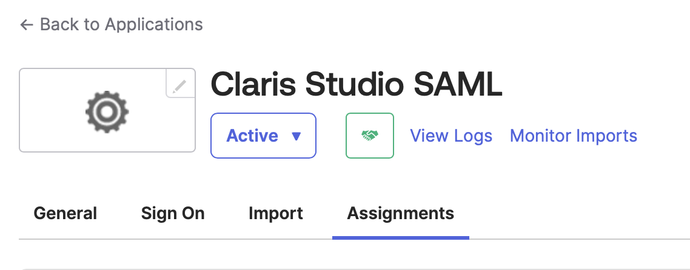The width and height of the screenshot is (690, 270).
Task: Go back to the Applications list
Action: 112,25
